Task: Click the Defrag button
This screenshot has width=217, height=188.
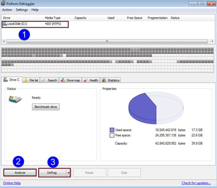Action: click(53, 172)
